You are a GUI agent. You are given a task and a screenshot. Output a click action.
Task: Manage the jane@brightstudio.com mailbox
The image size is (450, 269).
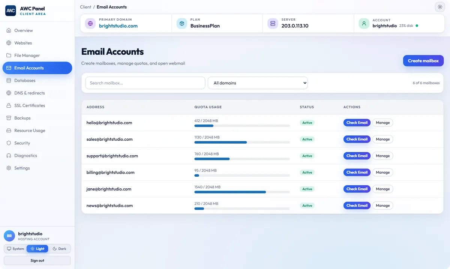pyautogui.click(x=383, y=189)
